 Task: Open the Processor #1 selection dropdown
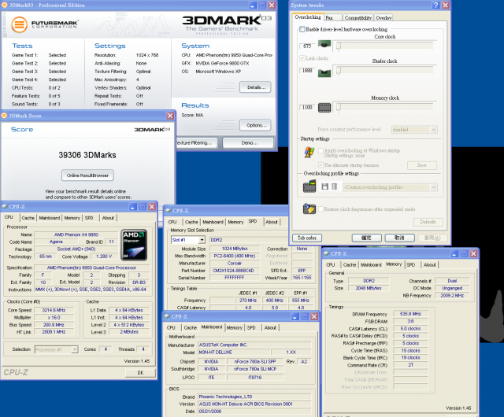[x=75, y=349]
